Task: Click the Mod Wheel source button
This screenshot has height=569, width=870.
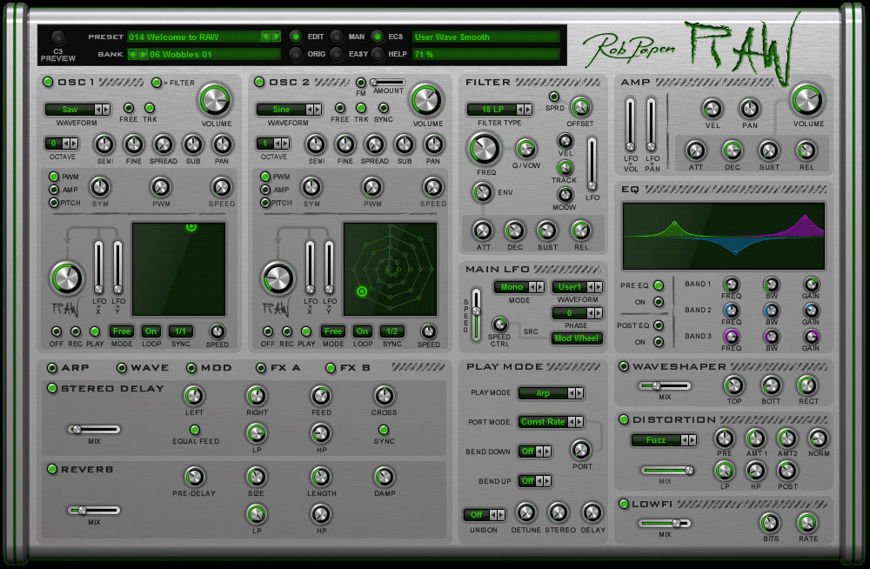Action: click(x=577, y=338)
